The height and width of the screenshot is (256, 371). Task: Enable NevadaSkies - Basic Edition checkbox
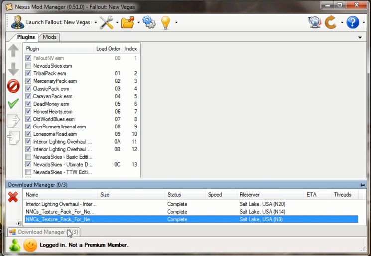click(x=28, y=157)
